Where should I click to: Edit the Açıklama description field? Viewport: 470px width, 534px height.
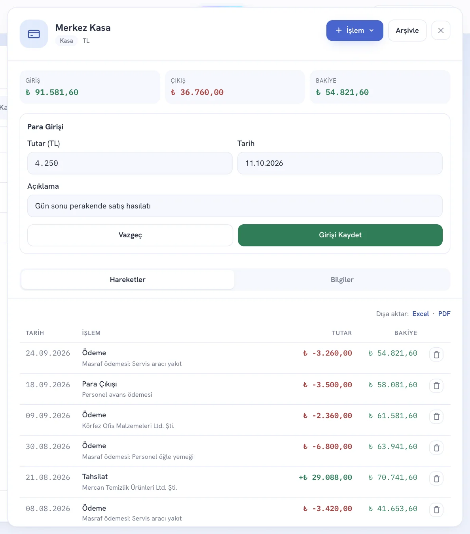pos(235,206)
